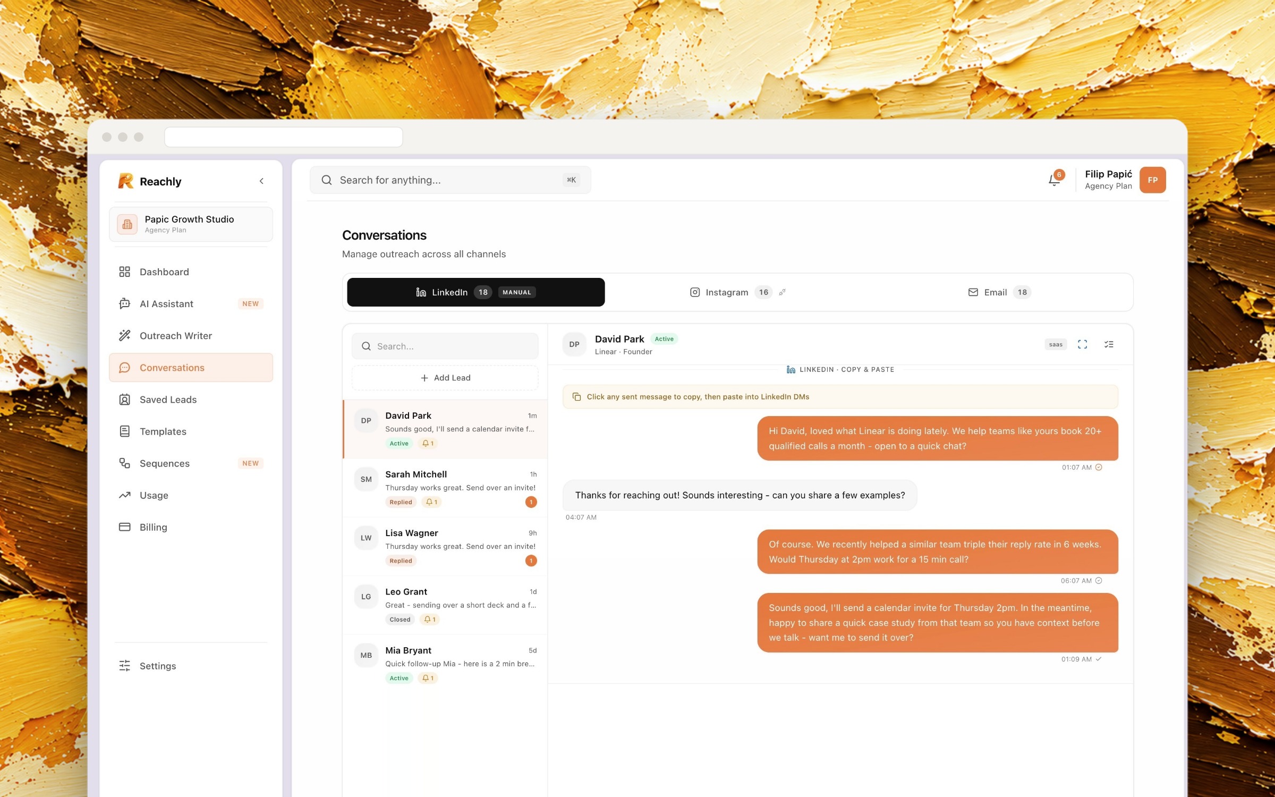Open Settings at the sidebar bottom
This screenshot has height=797, width=1275.
(191, 666)
